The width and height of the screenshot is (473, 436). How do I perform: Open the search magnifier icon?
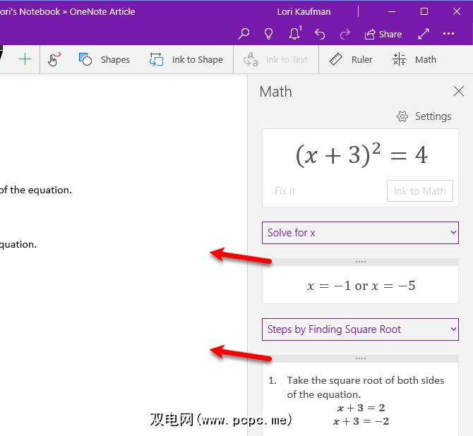244,34
